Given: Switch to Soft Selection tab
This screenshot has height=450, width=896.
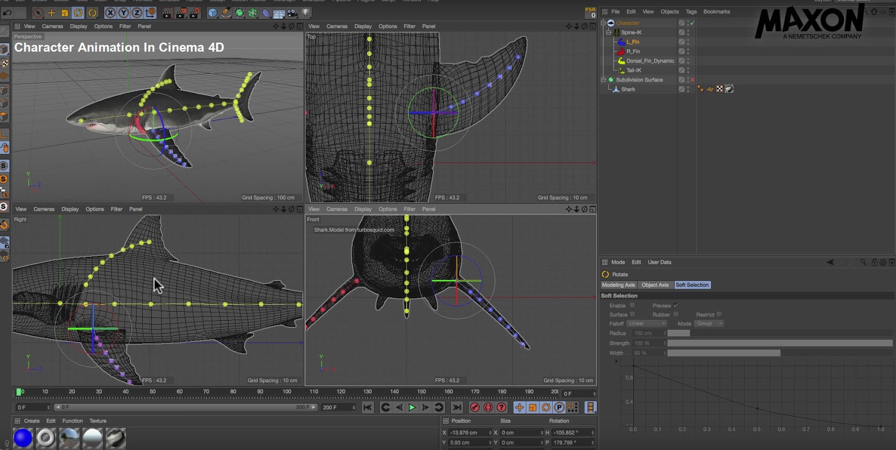Looking at the screenshot, I should tap(692, 285).
